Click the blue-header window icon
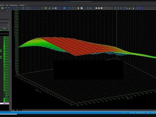This screenshot has width=156, height=117. click(96, 8)
